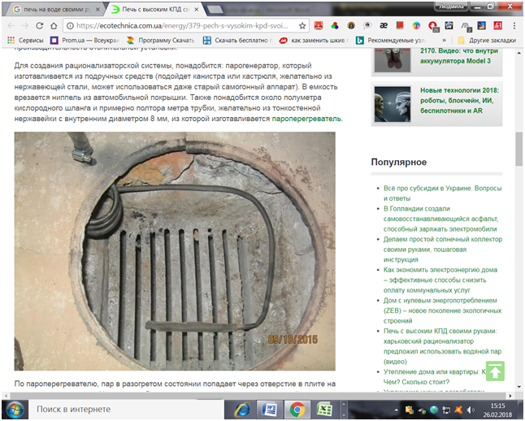Open В Голландии создали асфальт link

[x=441, y=219]
